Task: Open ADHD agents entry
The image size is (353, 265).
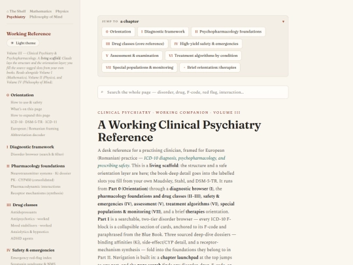Action: coord(22,238)
